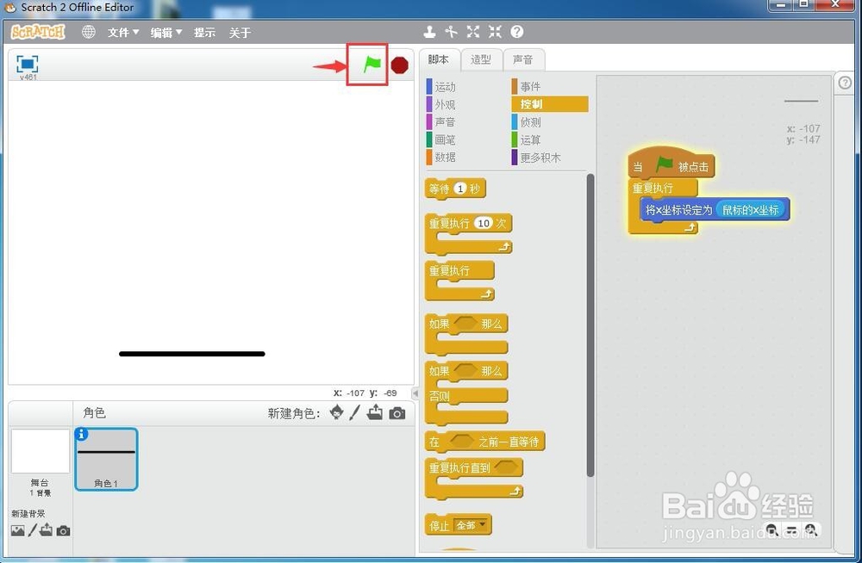Stop the project with red stop button
Viewport: 862px width, 563px height.
400,65
